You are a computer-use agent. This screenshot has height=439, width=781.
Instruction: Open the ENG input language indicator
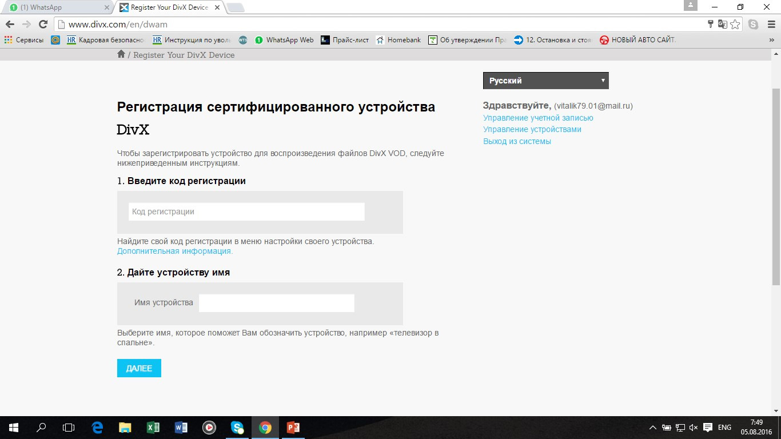[724, 428]
